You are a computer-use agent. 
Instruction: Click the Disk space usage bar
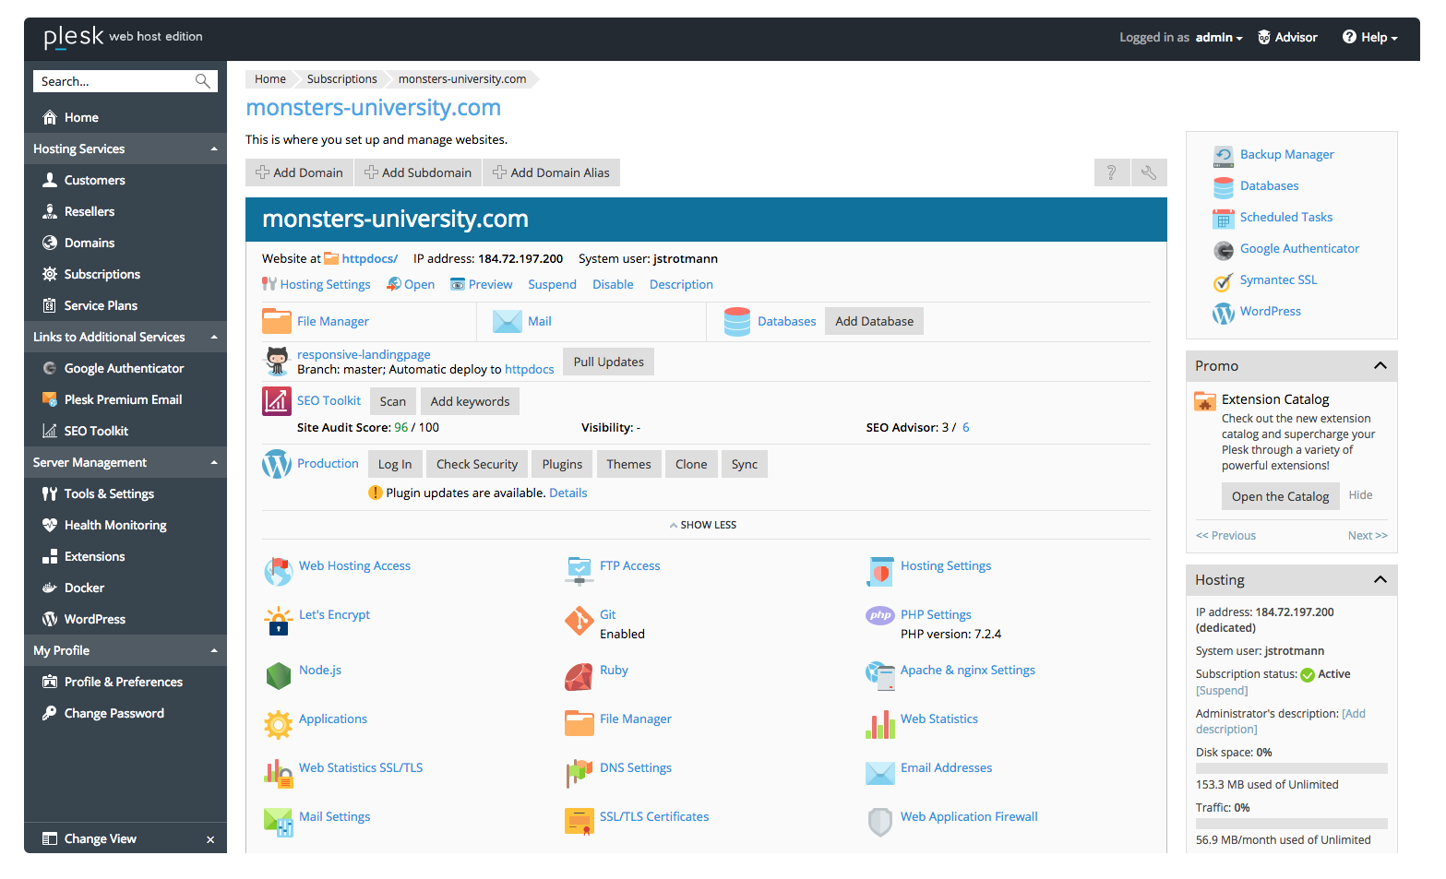(1292, 768)
